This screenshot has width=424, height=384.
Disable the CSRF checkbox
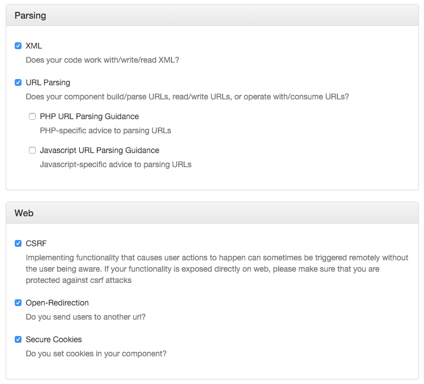tap(18, 243)
